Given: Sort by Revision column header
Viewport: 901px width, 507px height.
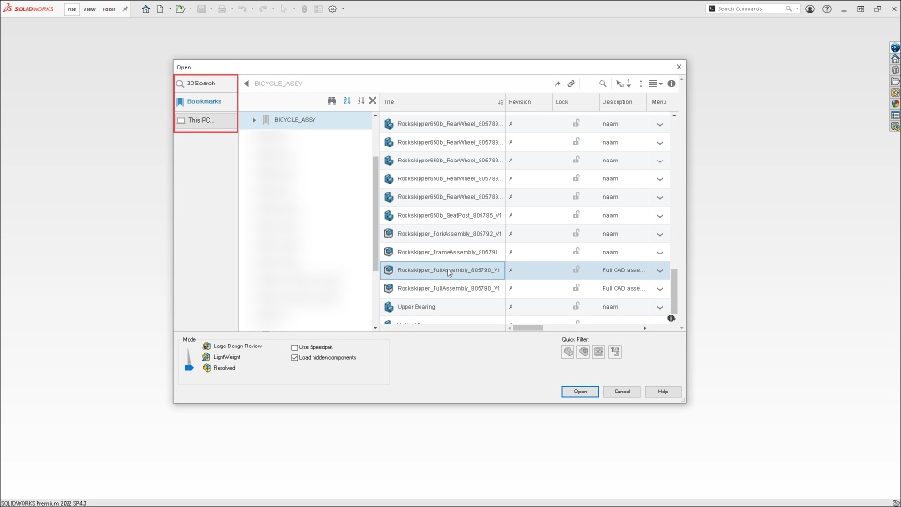Looking at the screenshot, I should [528, 101].
